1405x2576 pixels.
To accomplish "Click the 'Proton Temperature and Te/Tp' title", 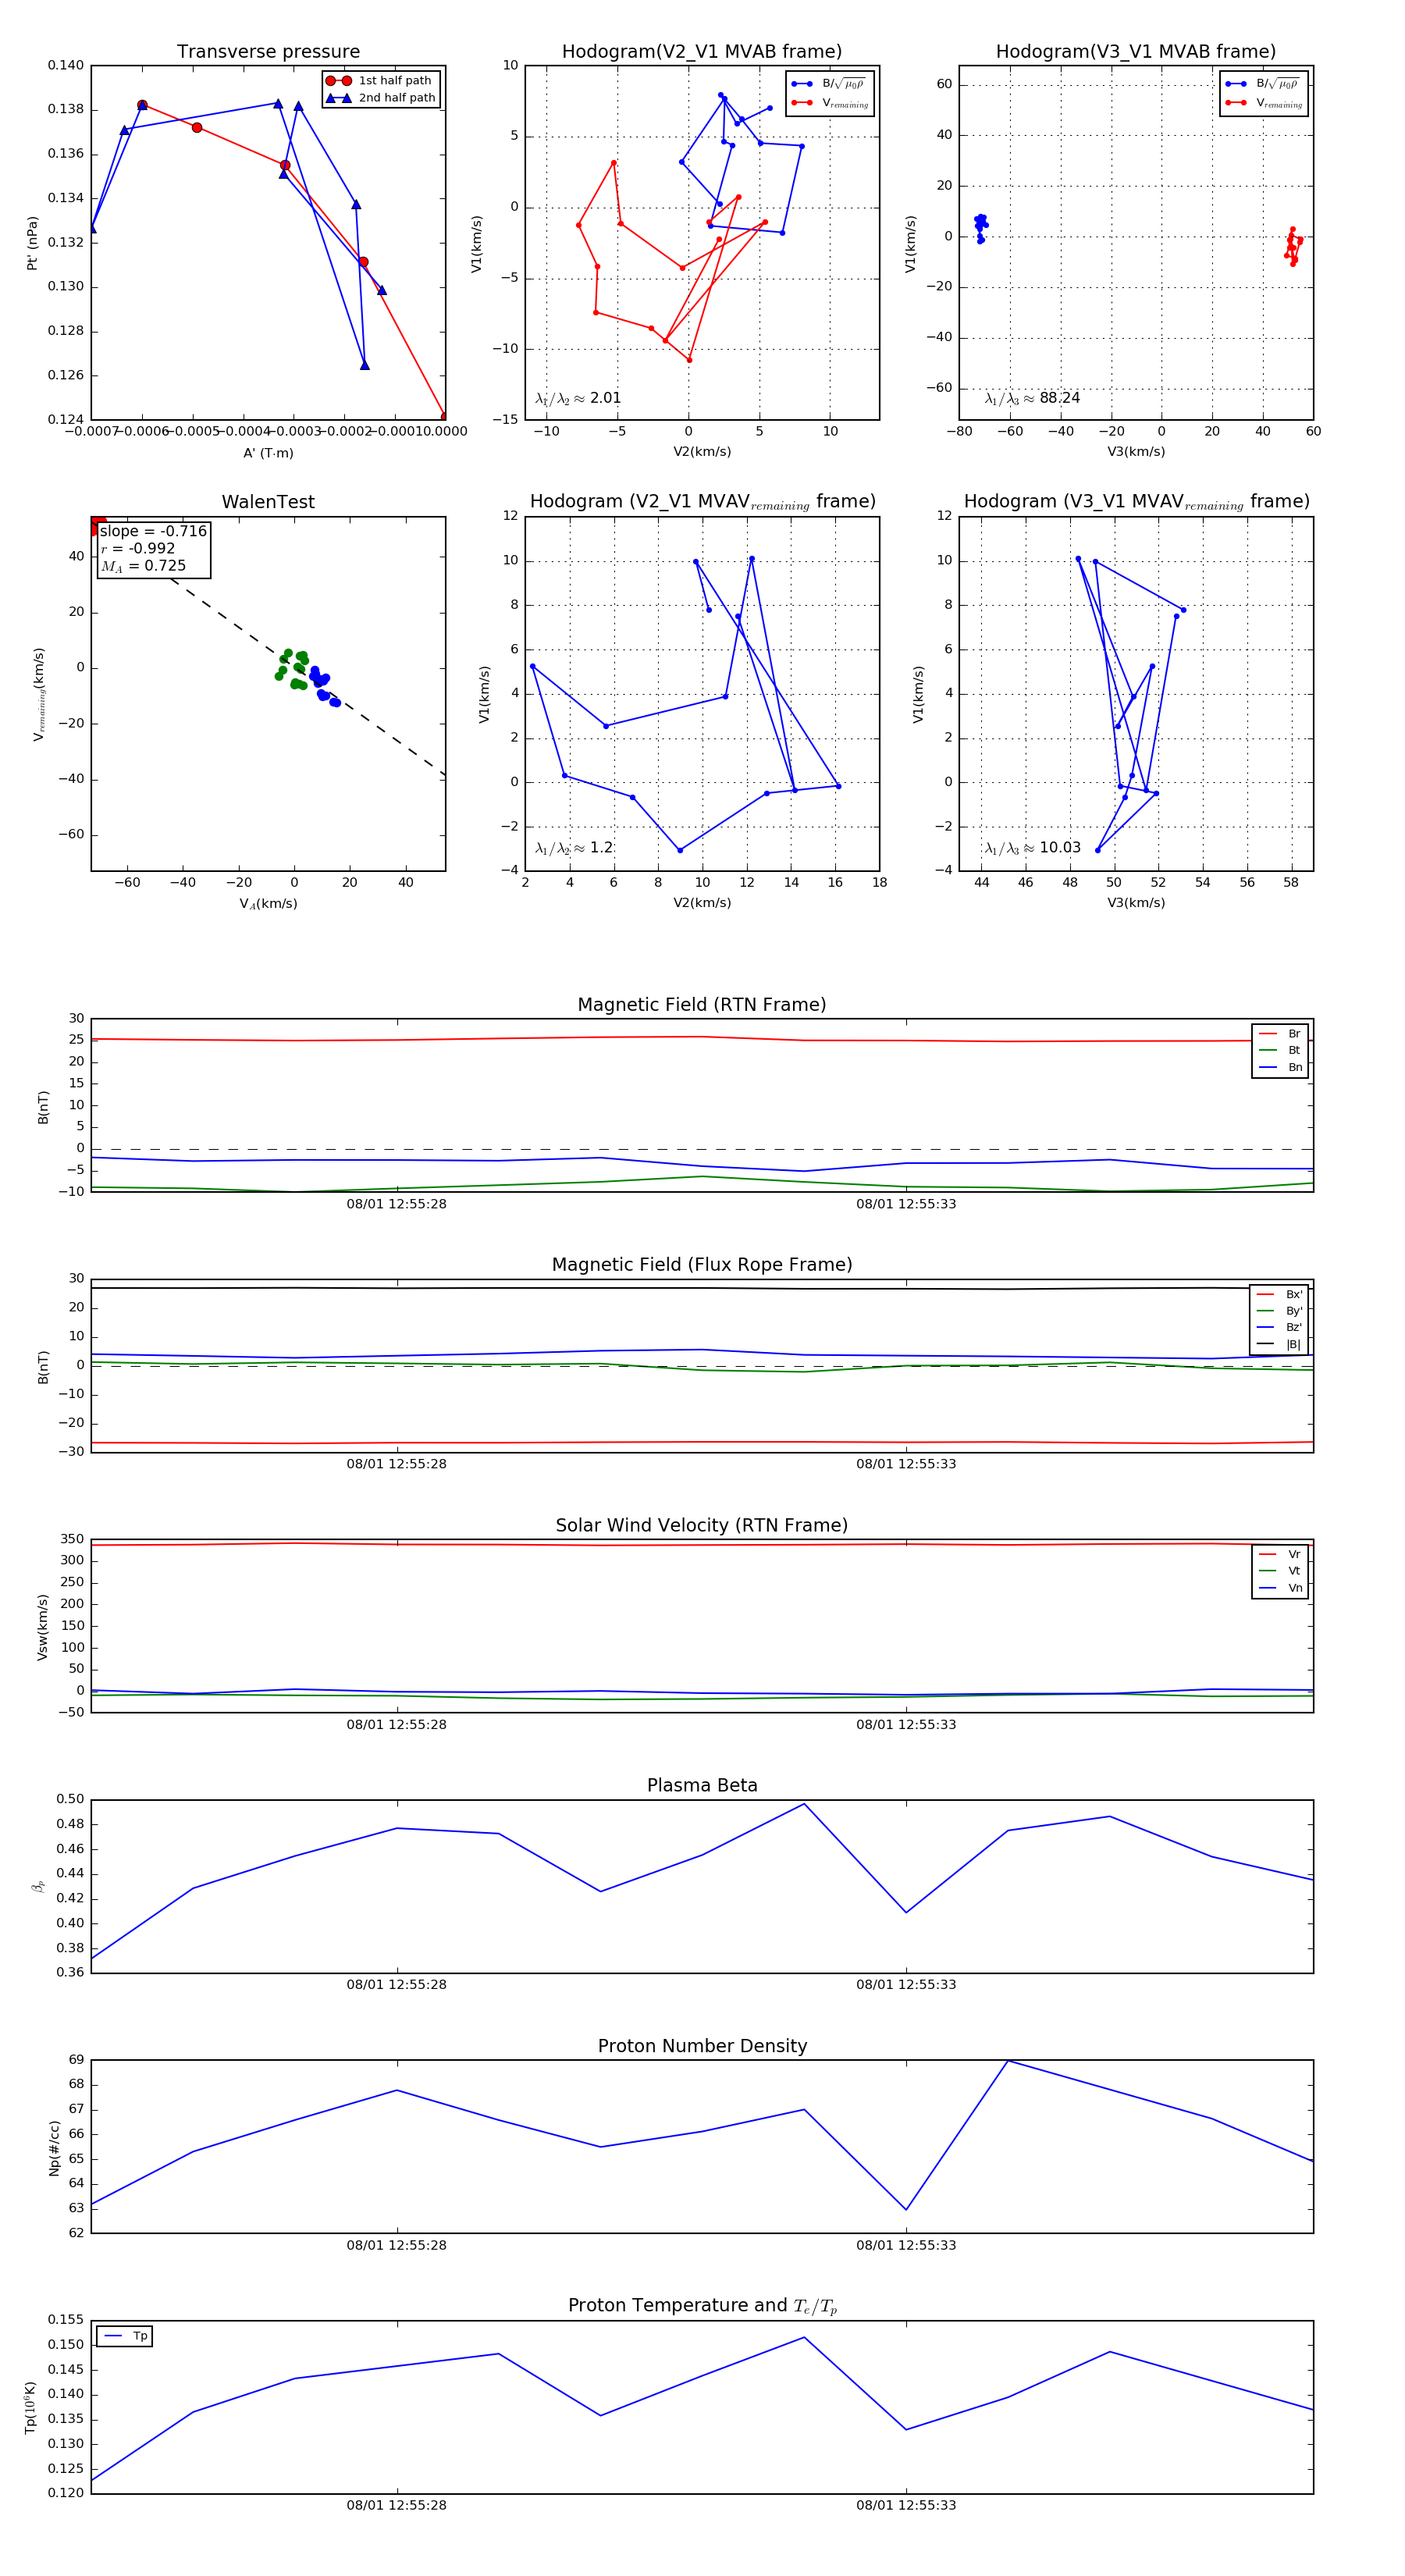I will tap(702, 2306).
